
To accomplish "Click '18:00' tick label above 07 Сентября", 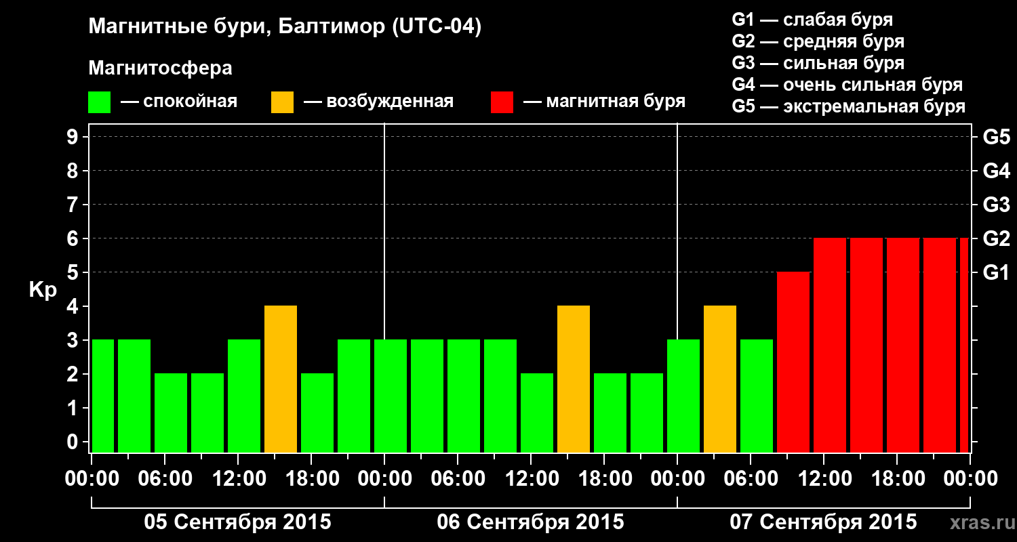I will pyautogui.click(x=897, y=479).
